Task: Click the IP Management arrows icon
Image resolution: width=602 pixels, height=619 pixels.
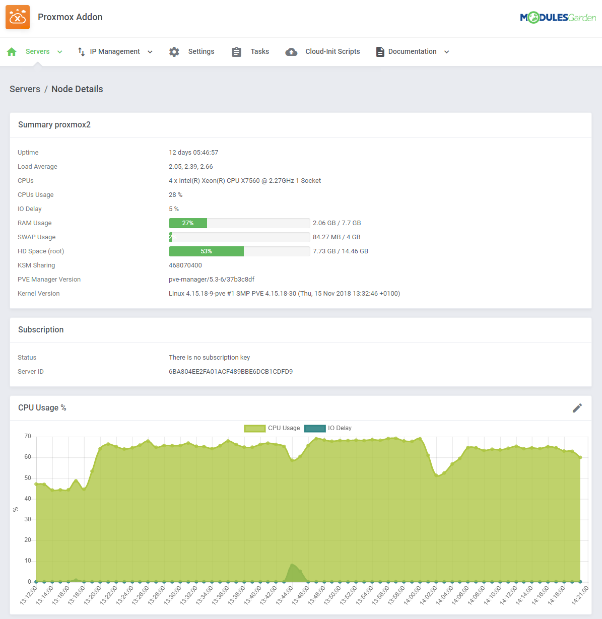Action: (x=81, y=52)
